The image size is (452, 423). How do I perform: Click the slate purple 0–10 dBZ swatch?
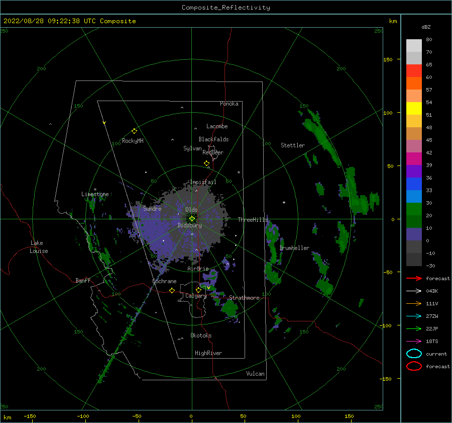pos(414,234)
